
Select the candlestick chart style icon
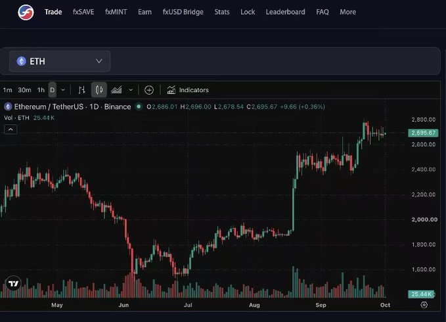pos(99,90)
